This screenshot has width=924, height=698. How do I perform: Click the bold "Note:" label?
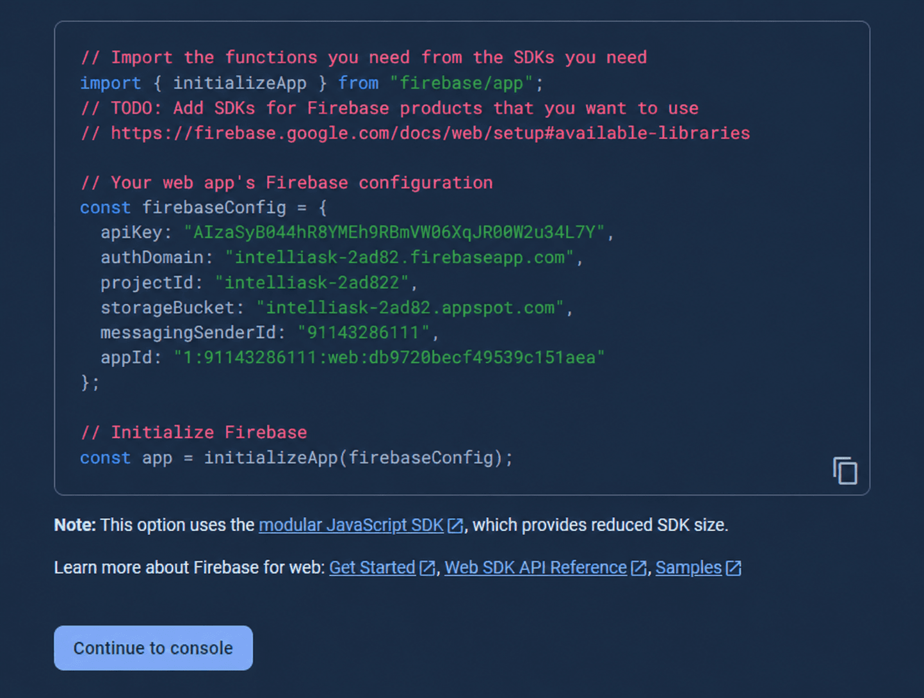(75, 525)
